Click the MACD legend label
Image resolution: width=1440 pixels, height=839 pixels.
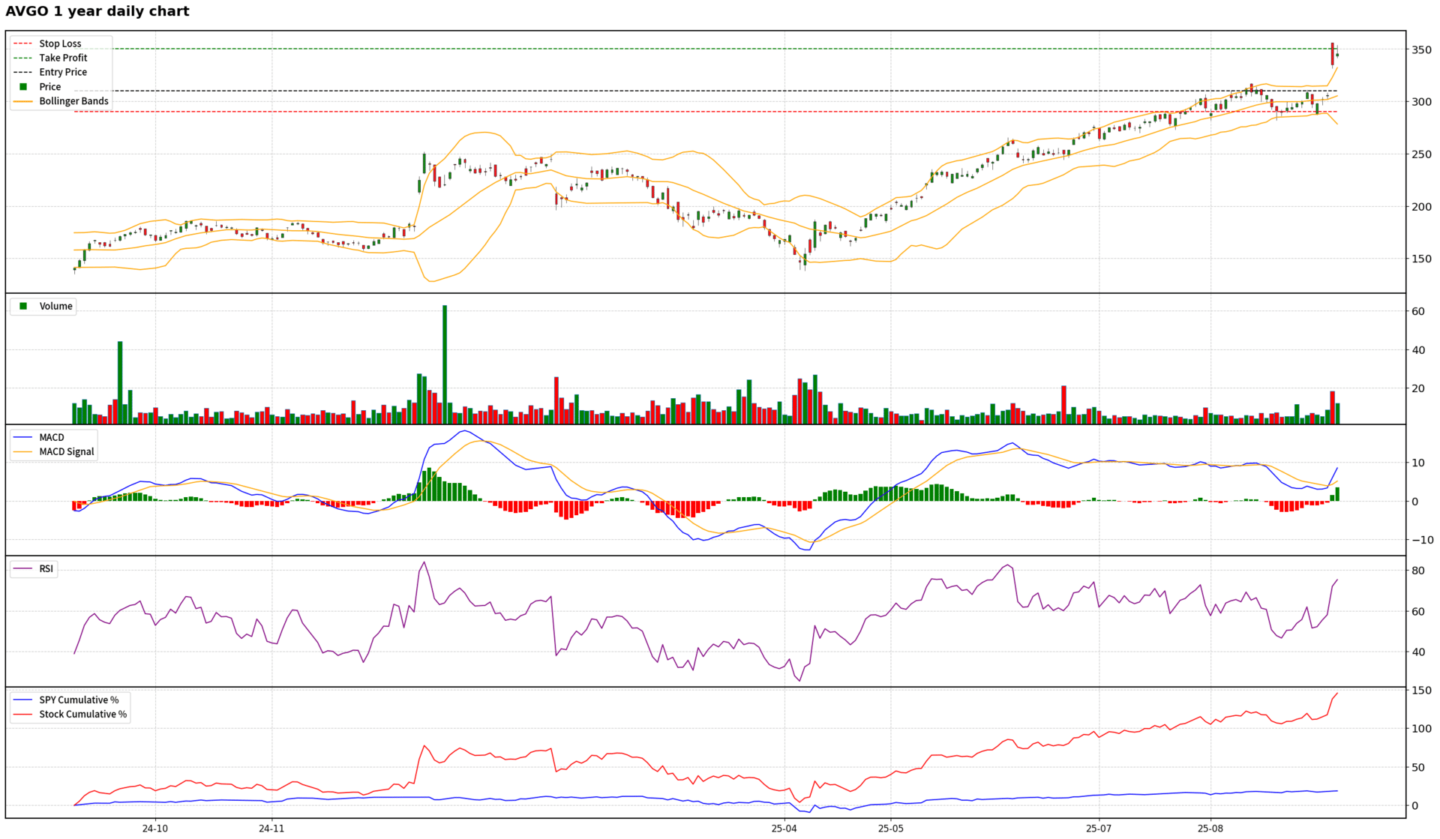click(x=52, y=437)
